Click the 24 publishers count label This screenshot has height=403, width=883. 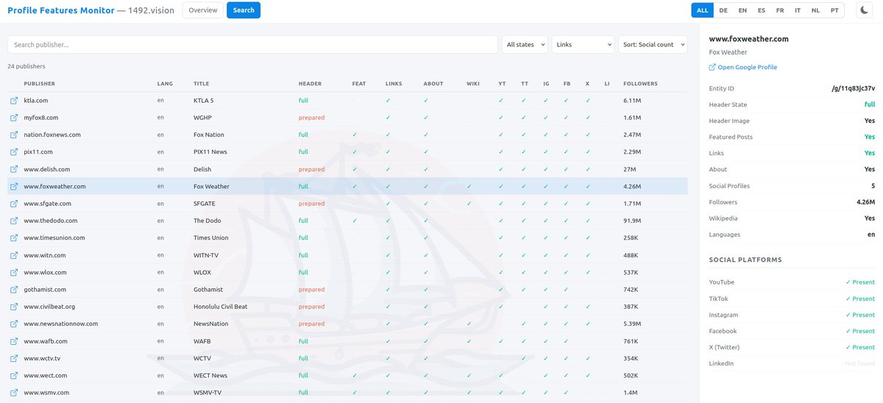[x=26, y=66]
